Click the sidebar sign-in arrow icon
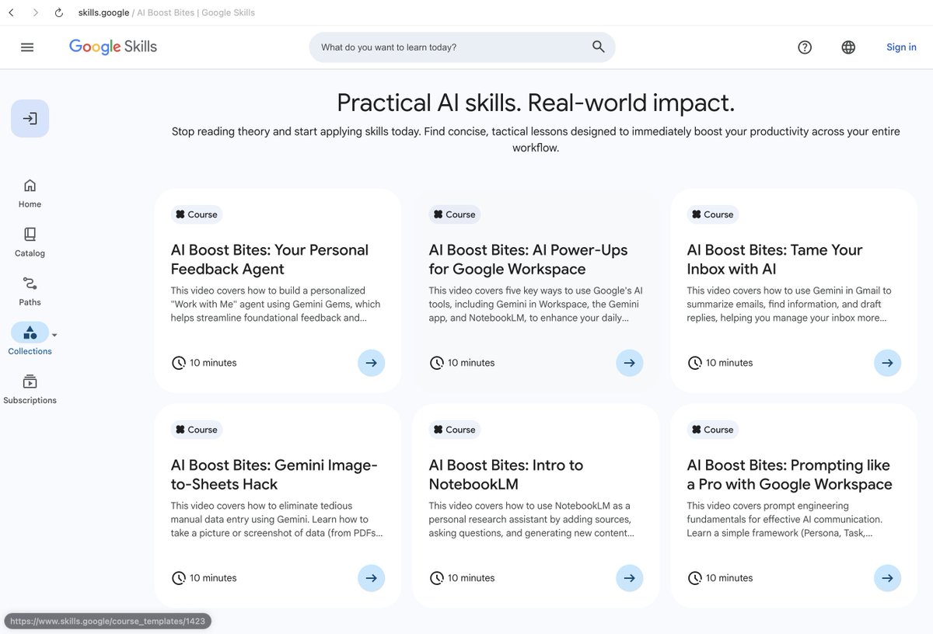933x634 pixels. (30, 119)
